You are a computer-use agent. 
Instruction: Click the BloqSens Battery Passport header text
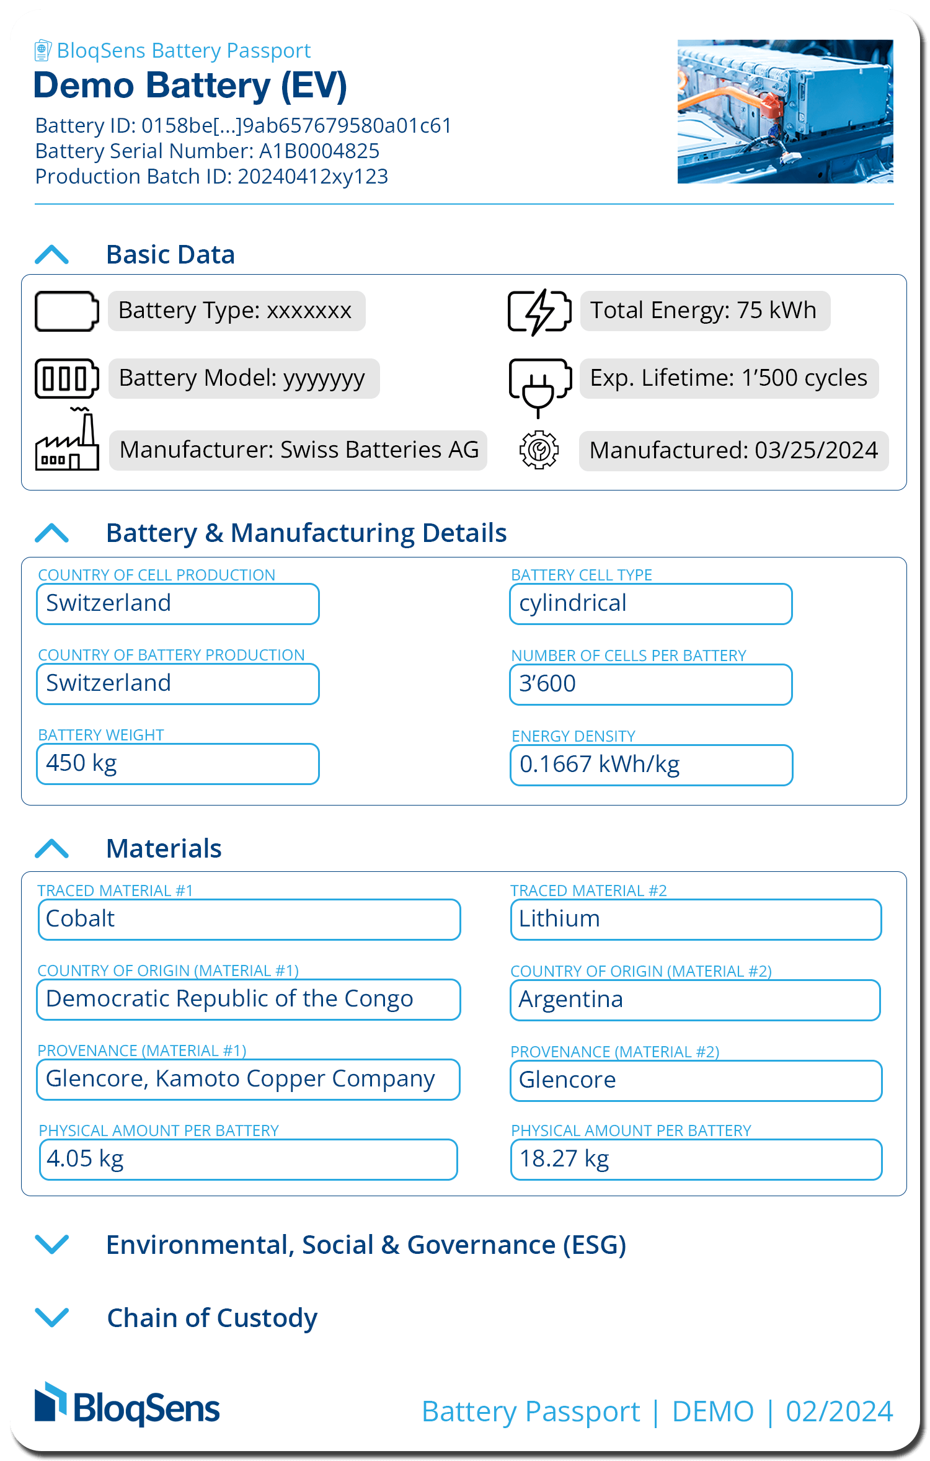click(184, 50)
